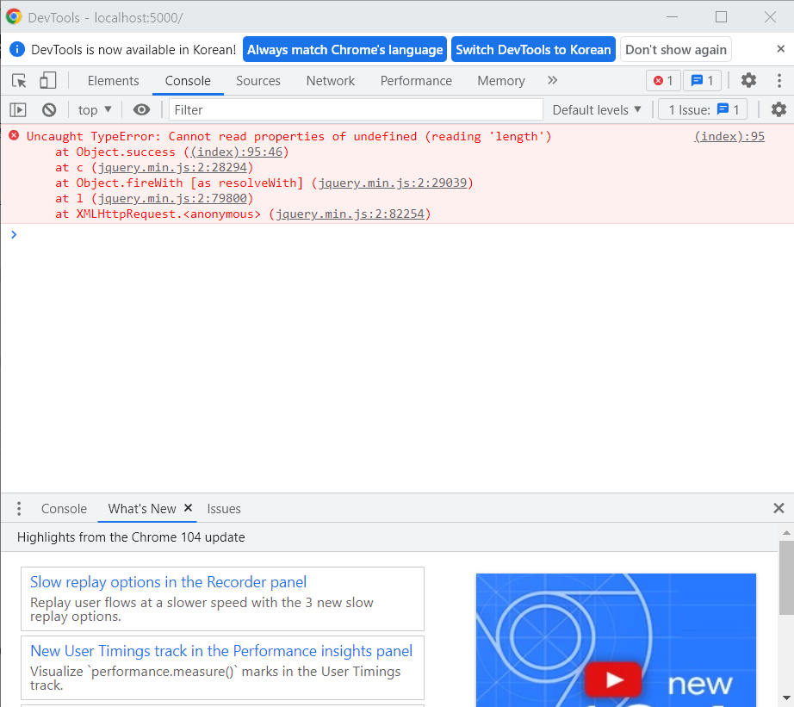Toggle the console sidebar icon
Image resolution: width=794 pixels, height=707 pixels.
18,110
